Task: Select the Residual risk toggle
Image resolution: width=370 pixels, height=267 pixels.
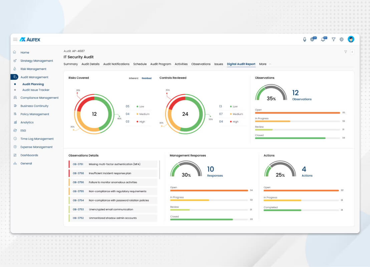Action: tap(146, 78)
